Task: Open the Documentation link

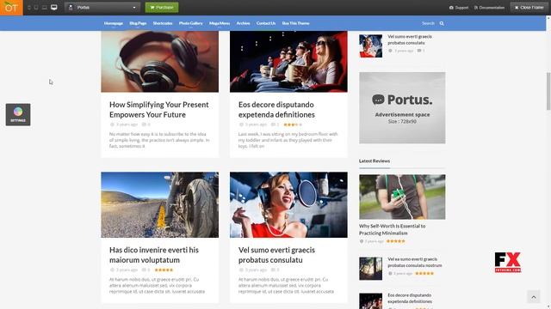Action: pos(489,8)
